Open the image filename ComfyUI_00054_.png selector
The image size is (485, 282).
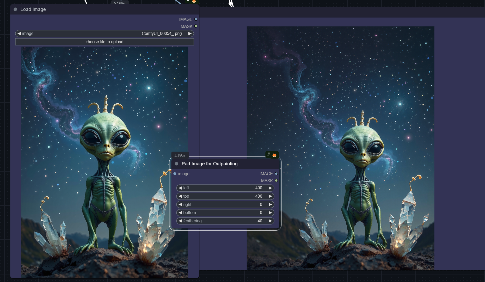(x=104, y=34)
